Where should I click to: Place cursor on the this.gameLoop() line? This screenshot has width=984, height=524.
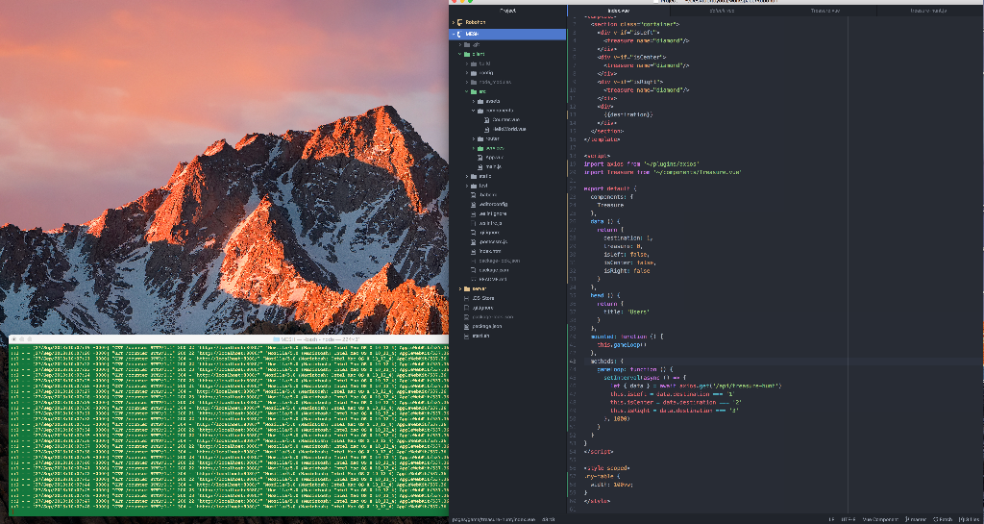[x=622, y=344]
